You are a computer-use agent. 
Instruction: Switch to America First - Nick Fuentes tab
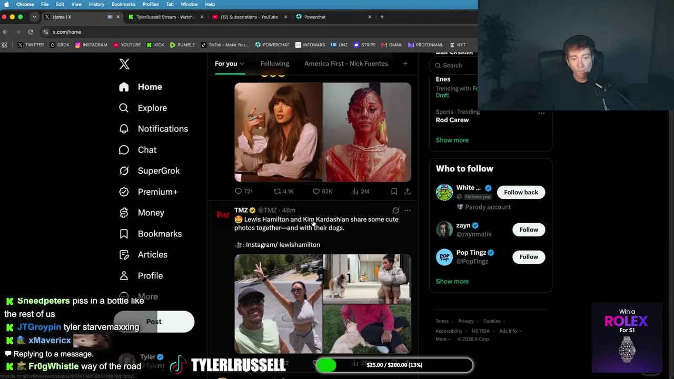(x=346, y=64)
